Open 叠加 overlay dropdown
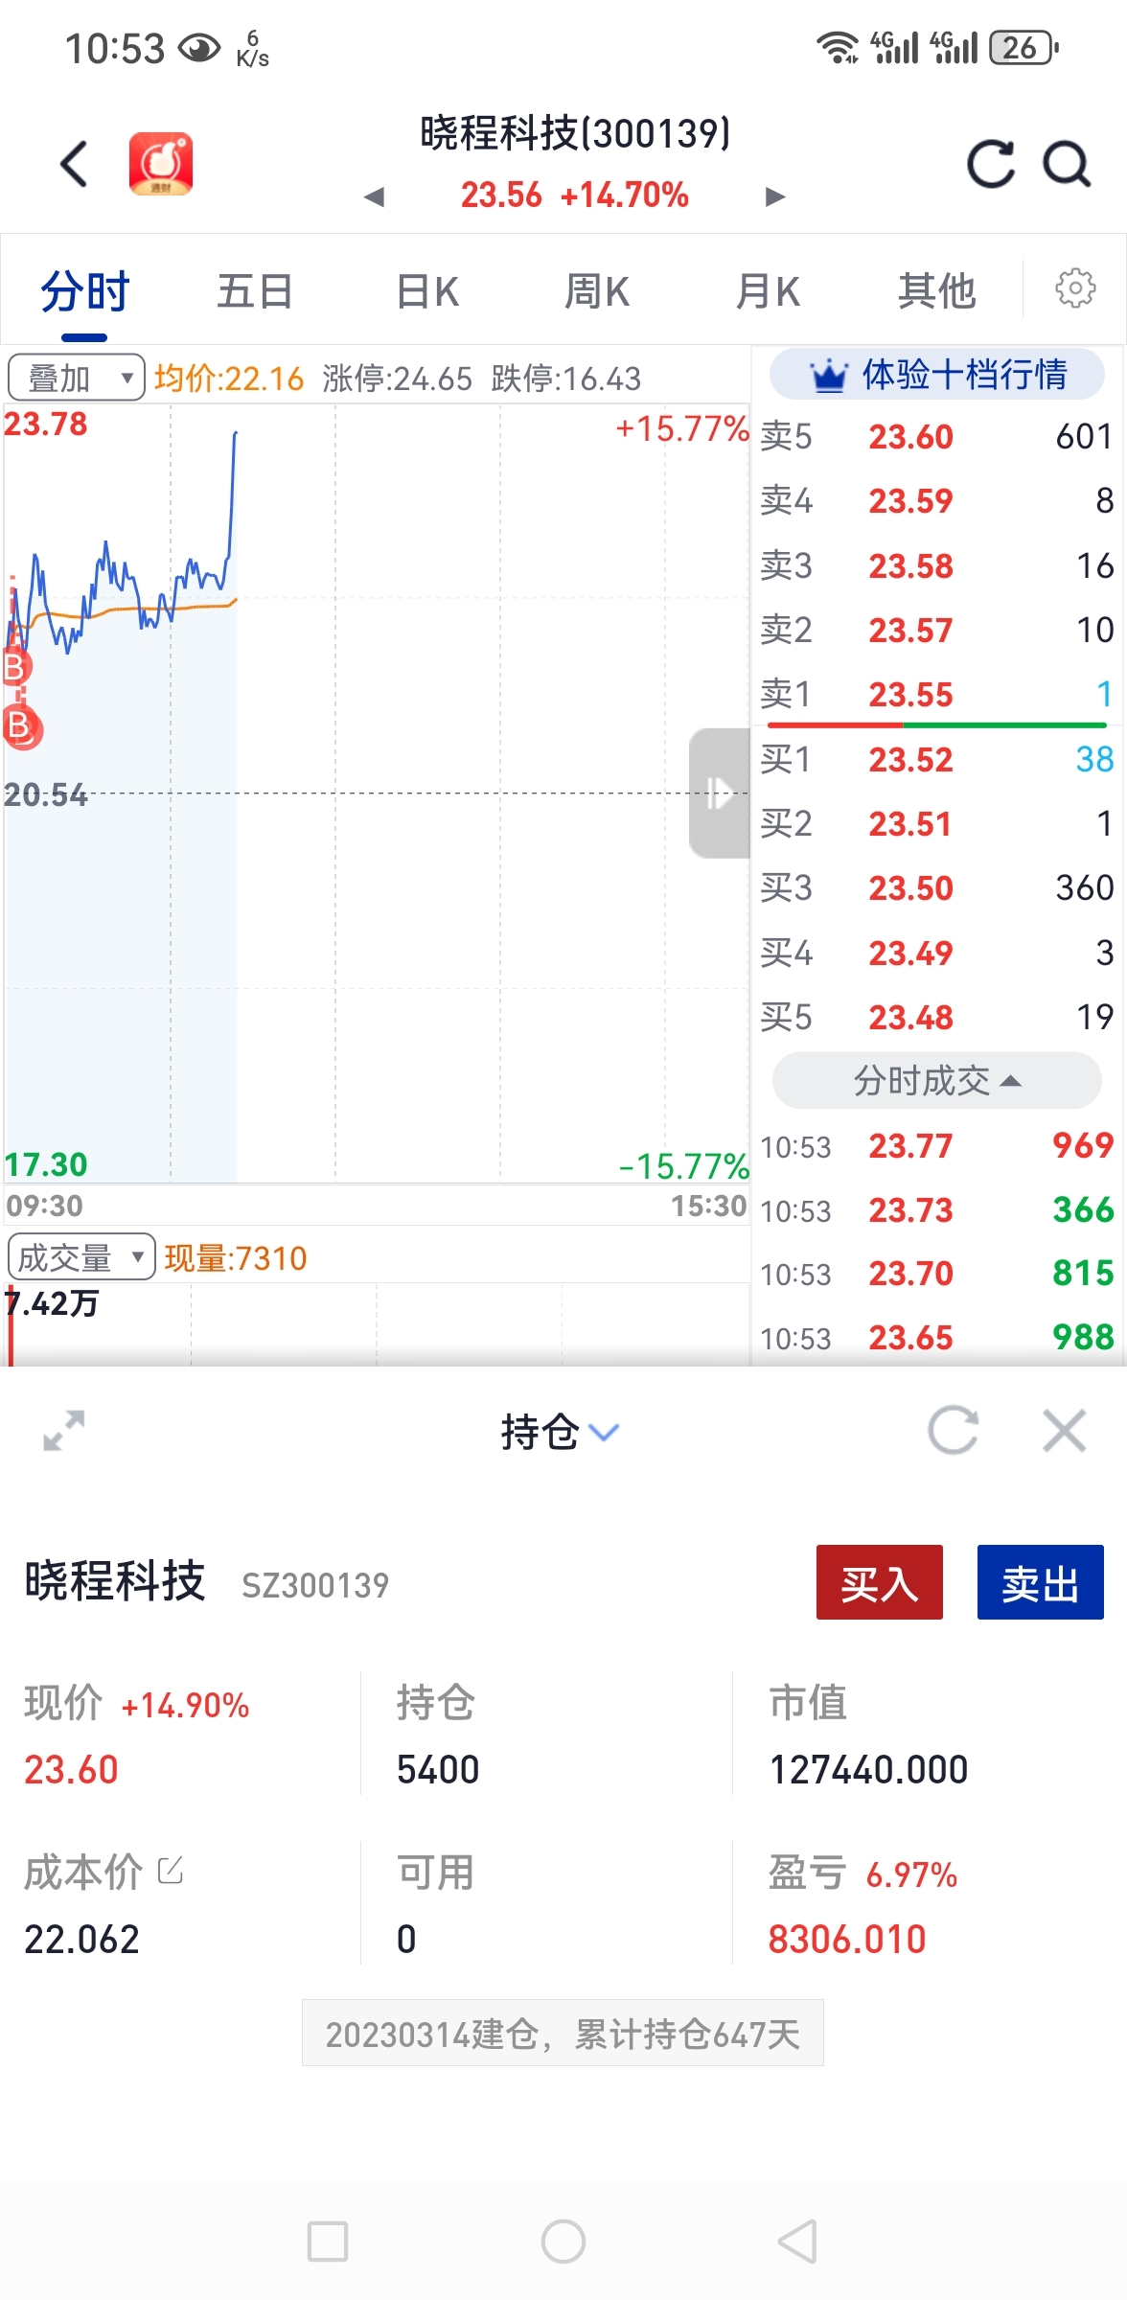 tap(77, 378)
